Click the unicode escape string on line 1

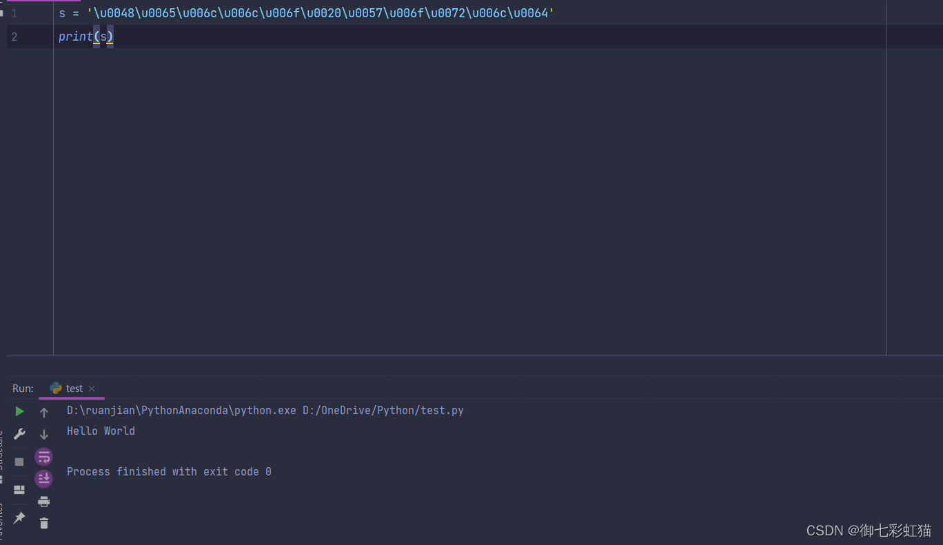coord(321,13)
